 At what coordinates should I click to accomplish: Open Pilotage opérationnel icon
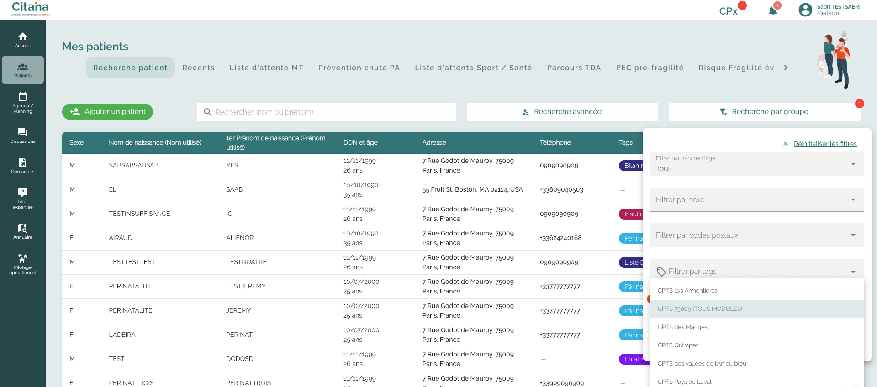pyautogui.click(x=23, y=258)
